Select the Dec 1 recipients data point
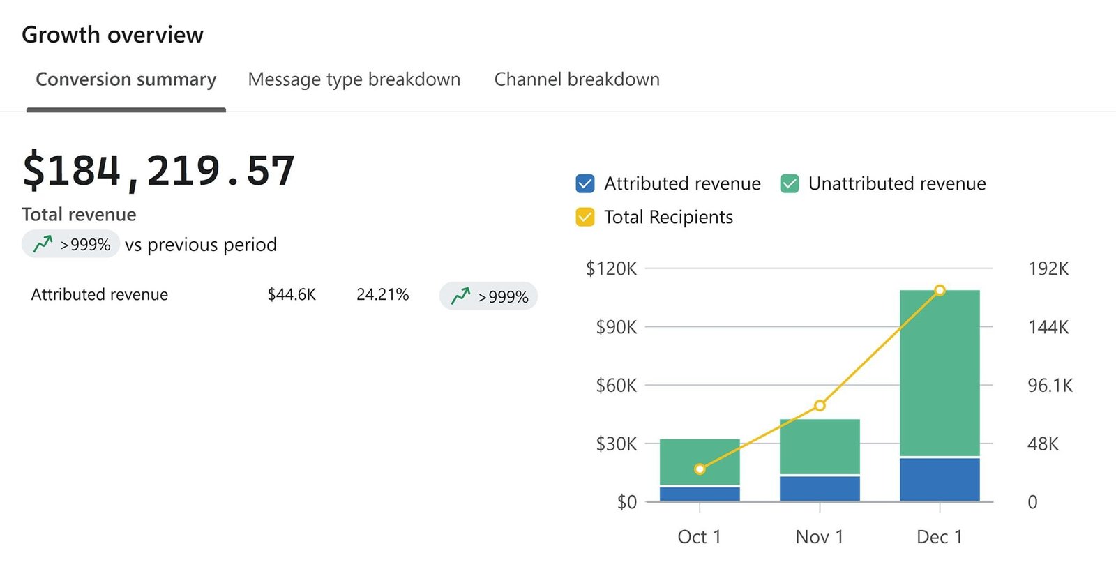1116x576 pixels. (x=940, y=290)
